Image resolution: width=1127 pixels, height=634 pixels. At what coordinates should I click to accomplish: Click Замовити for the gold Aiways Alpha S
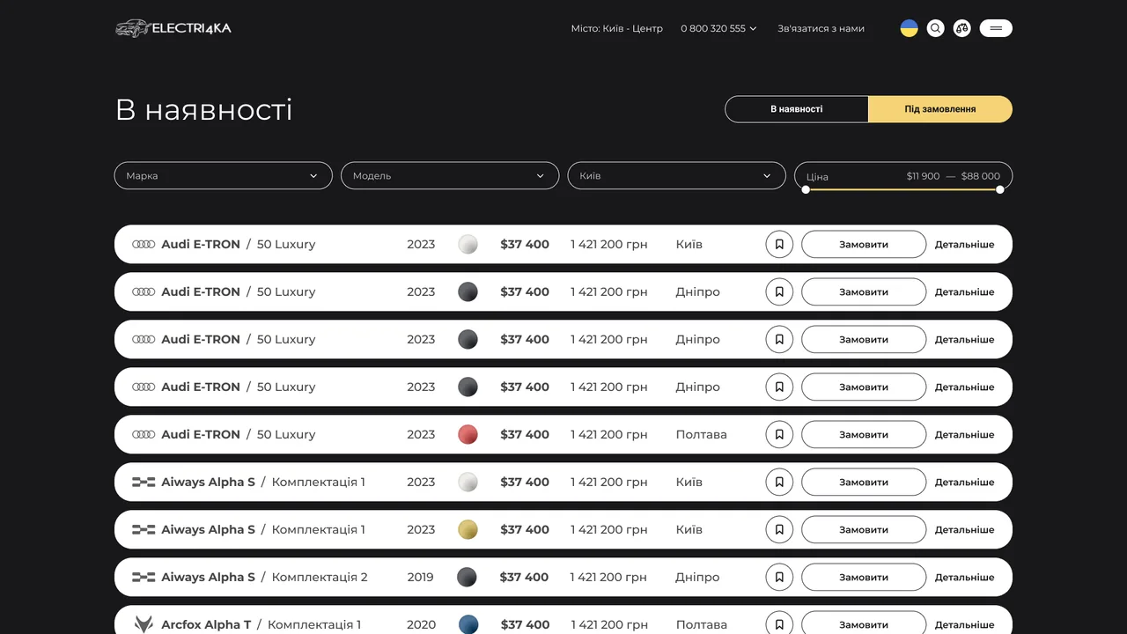click(864, 529)
